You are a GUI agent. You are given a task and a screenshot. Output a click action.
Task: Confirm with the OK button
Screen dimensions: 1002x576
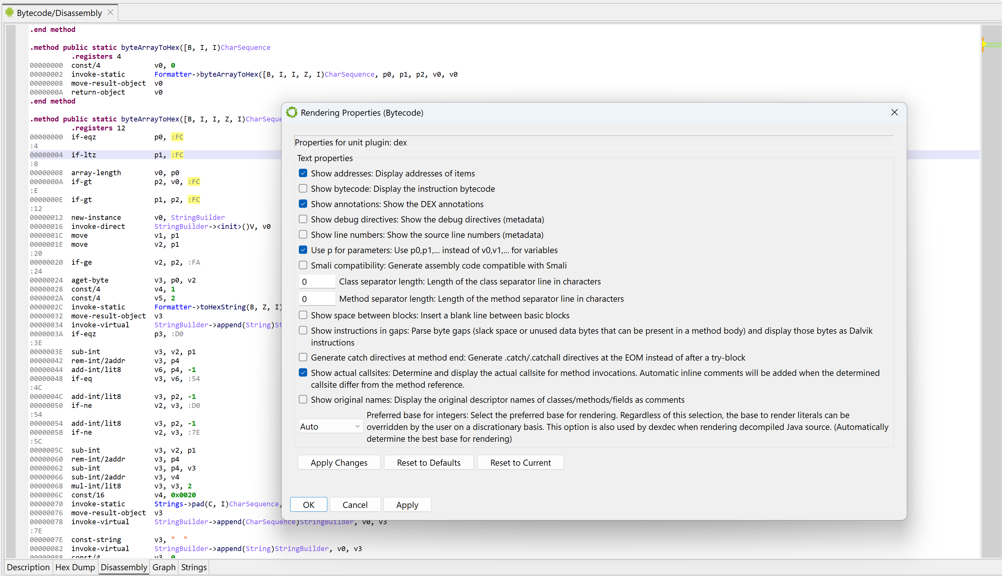point(308,505)
